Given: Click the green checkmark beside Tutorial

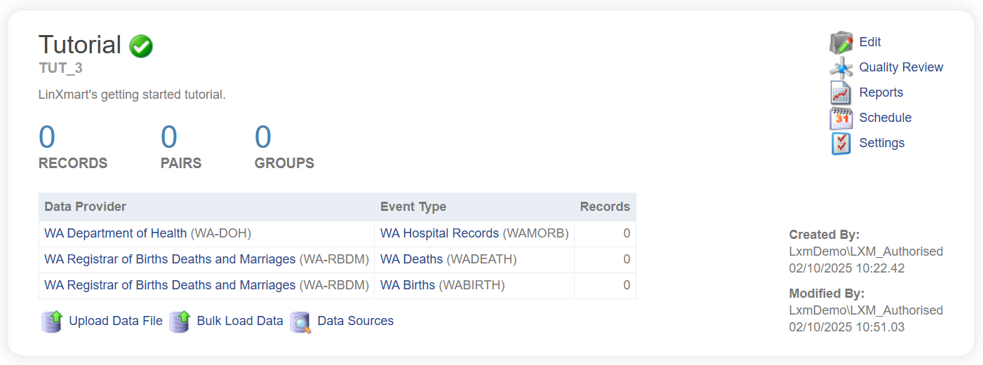Looking at the screenshot, I should pos(141,46).
